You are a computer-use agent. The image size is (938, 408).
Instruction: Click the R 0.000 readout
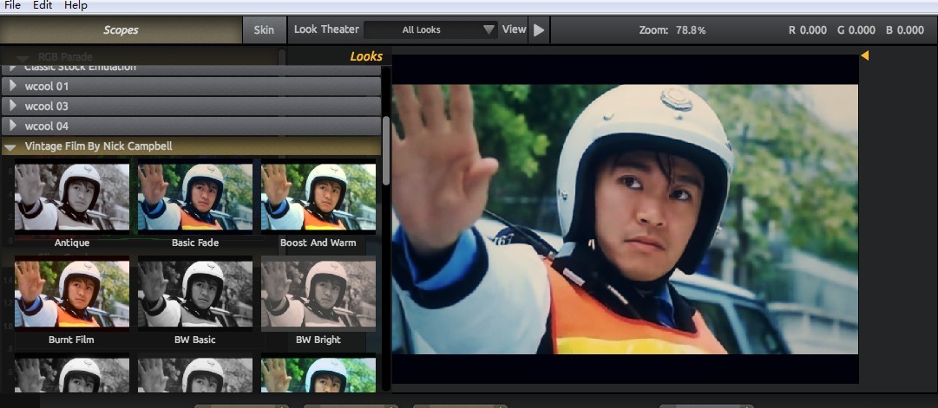pos(808,29)
